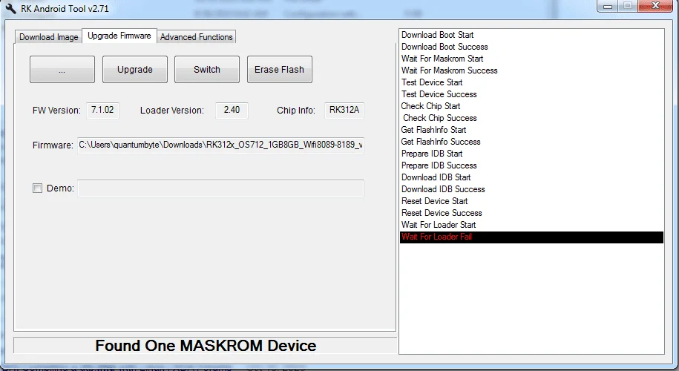The width and height of the screenshot is (679, 371).
Task: Select log row 'Prepare IDB Start'
Action: click(x=532, y=154)
